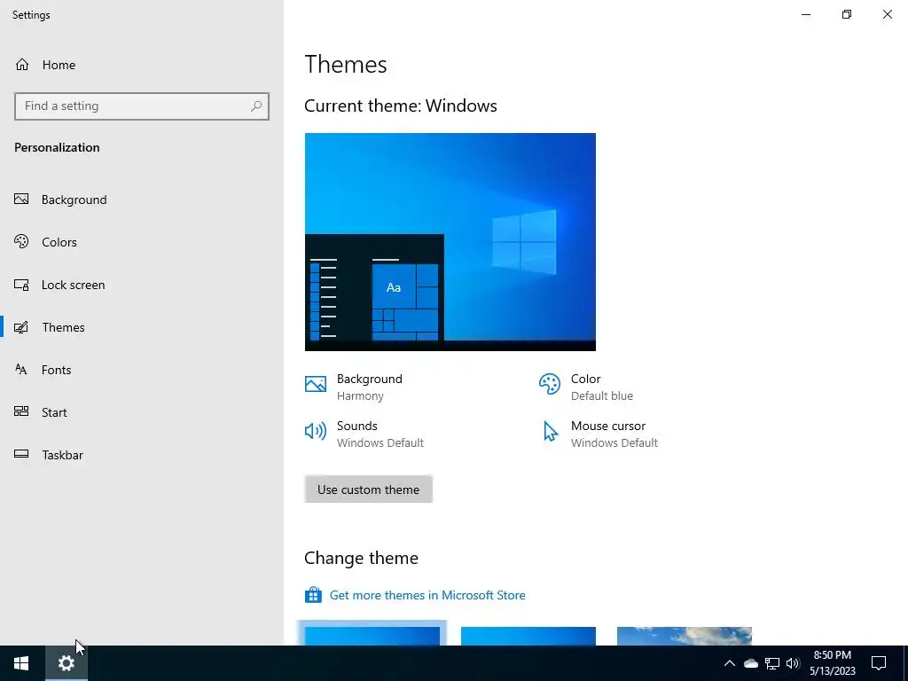Click the OneDrive cloud tray icon
The height and width of the screenshot is (681, 908).
[751, 663]
